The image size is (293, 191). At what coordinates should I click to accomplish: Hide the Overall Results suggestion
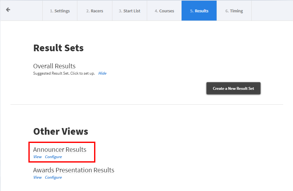coord(102,73)
